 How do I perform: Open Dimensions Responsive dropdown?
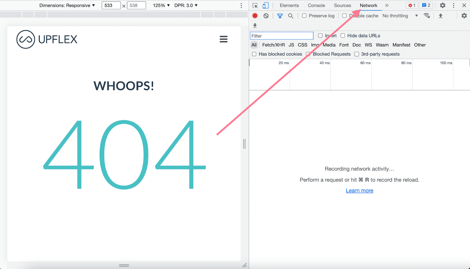coord(67,5)
